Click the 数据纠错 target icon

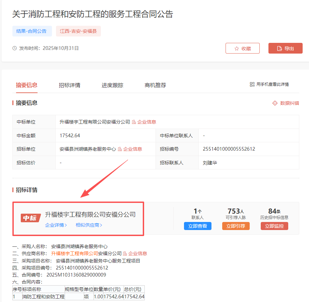pos(275,103)
